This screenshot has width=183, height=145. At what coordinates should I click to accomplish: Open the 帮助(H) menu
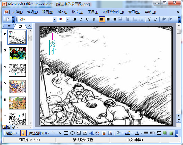coord(150,12)
